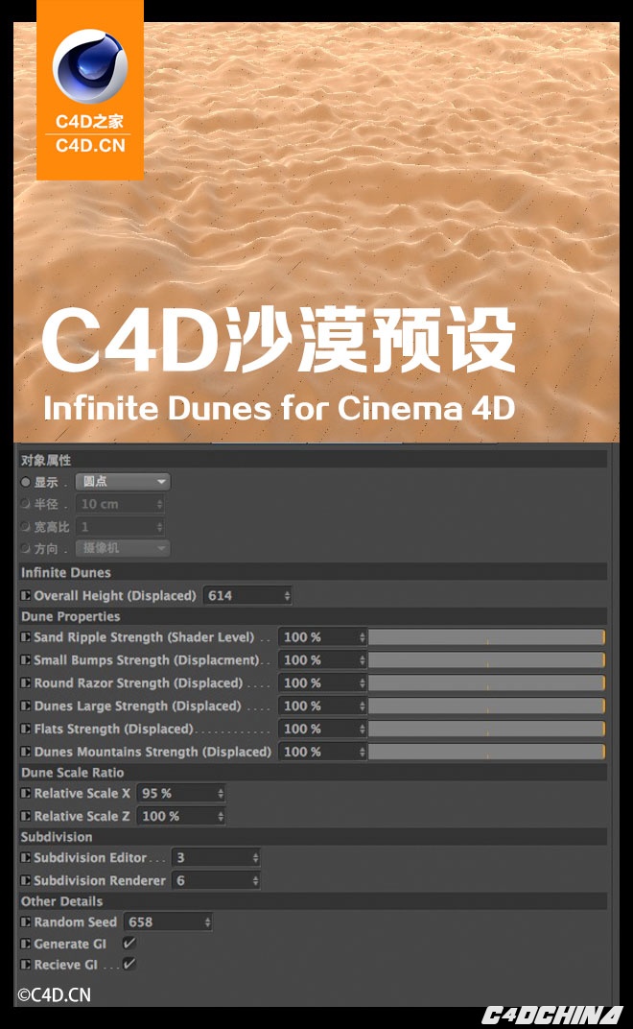Image resolution: width=633 pixels, height=1029 pixels.
Task: Adjust the Dunes Large Strength slider
Action: coord(486,706)
